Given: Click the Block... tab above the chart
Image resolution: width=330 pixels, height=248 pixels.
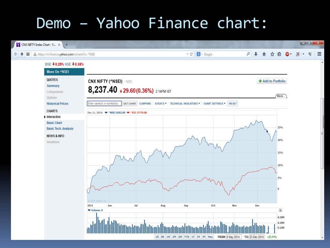Looking at the screenshot, I should point(281,96).
